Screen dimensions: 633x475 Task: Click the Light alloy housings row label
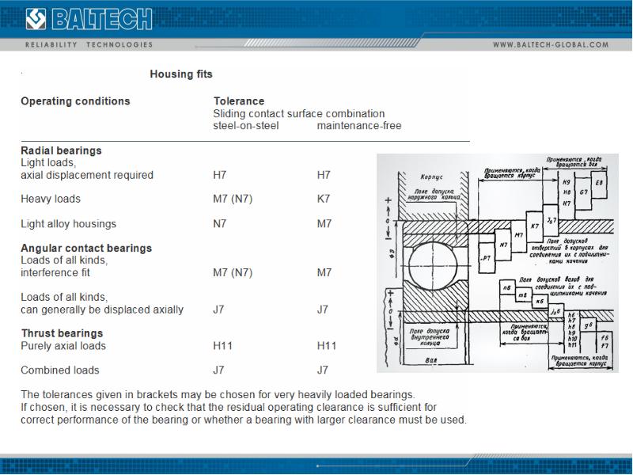[x=68, y=224]
